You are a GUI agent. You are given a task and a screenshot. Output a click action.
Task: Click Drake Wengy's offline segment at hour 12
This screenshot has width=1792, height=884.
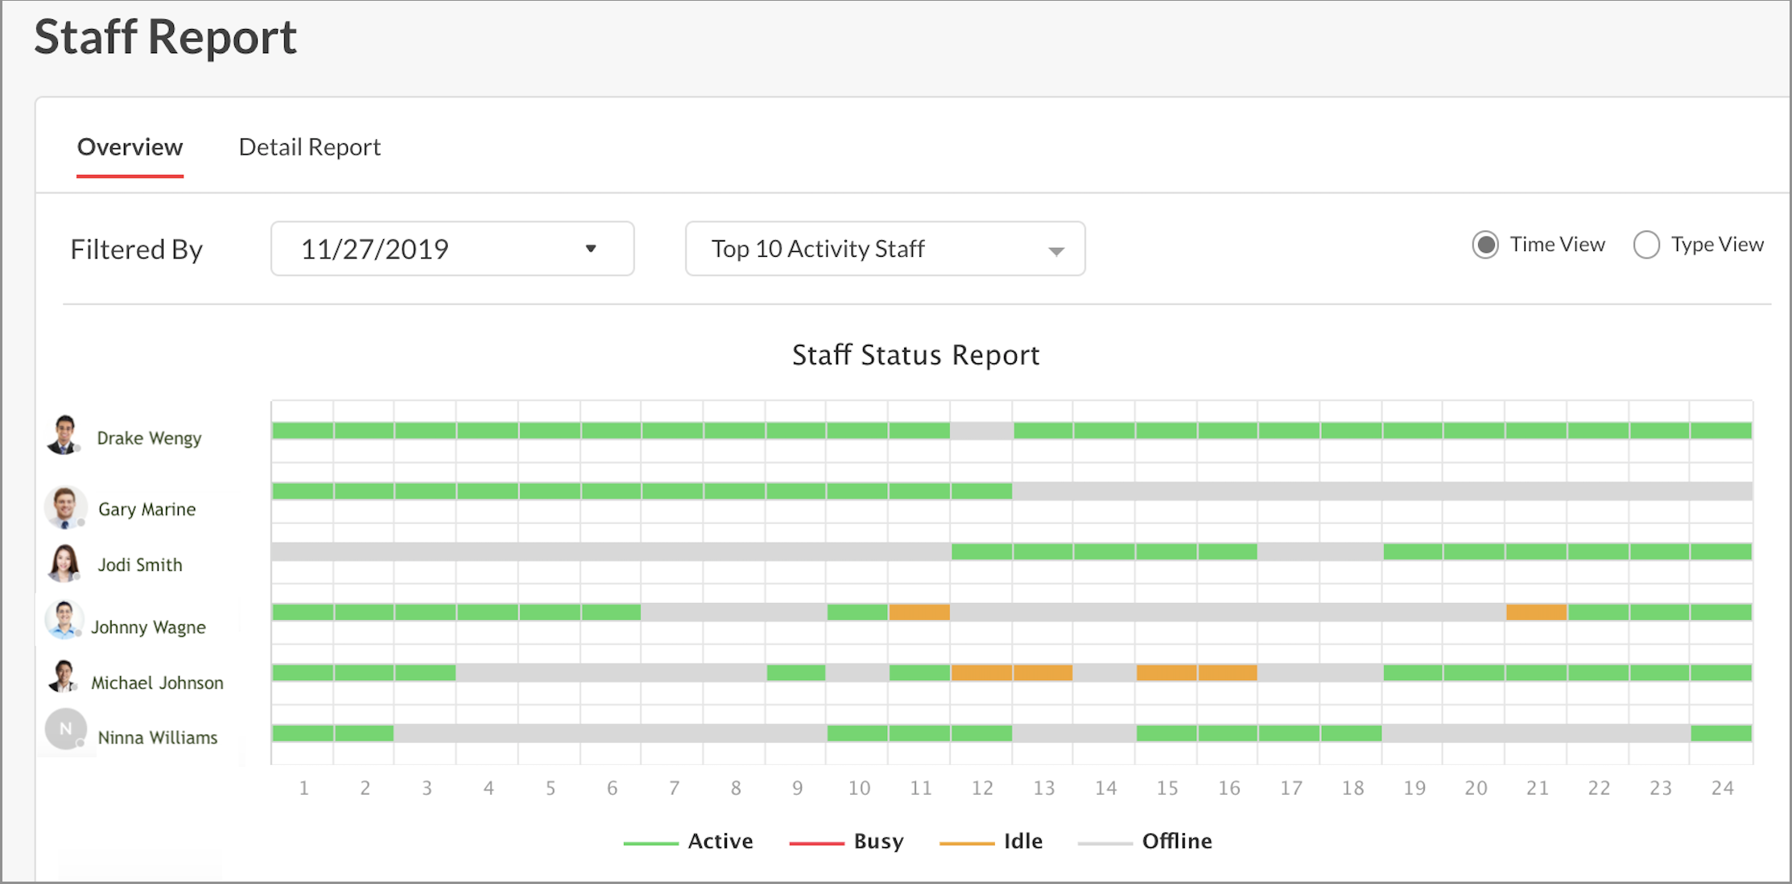(x=981, y=431)
